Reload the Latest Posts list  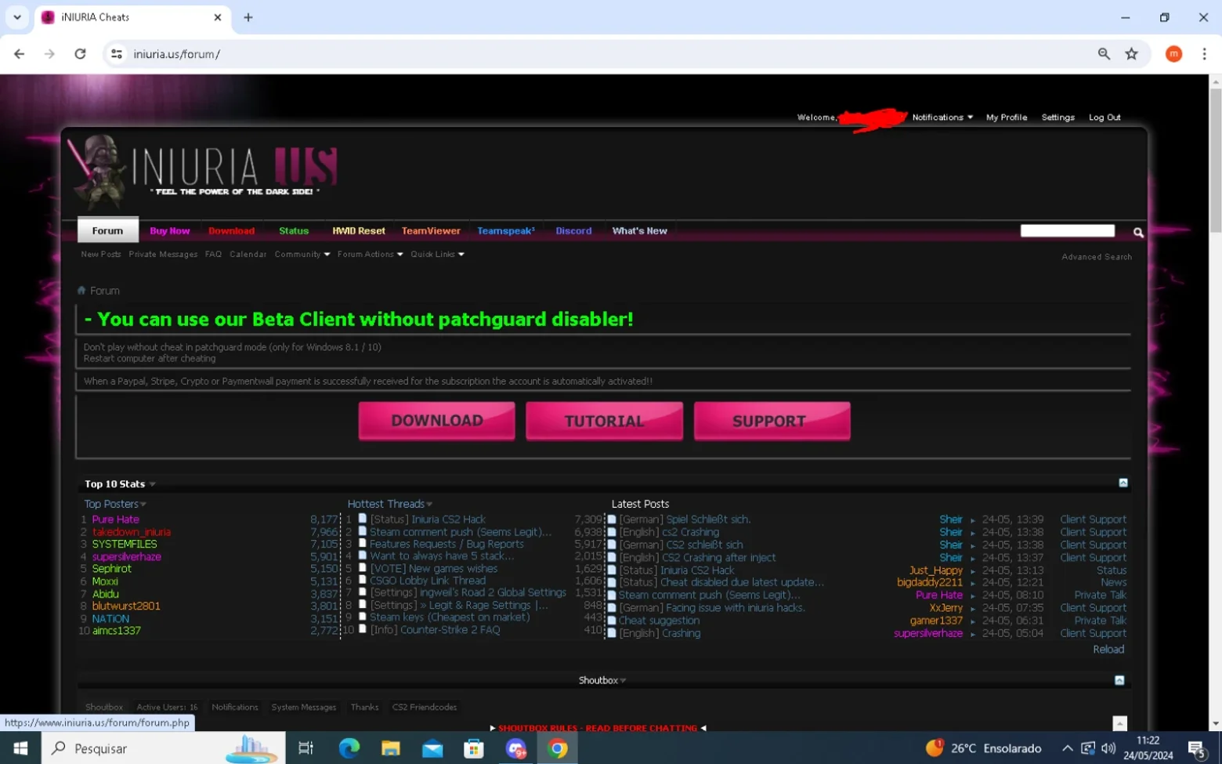tap(1108, 650)
